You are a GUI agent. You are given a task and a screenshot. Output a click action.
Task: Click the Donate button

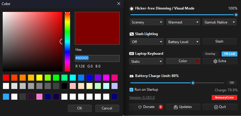click(x=146, y=107)
